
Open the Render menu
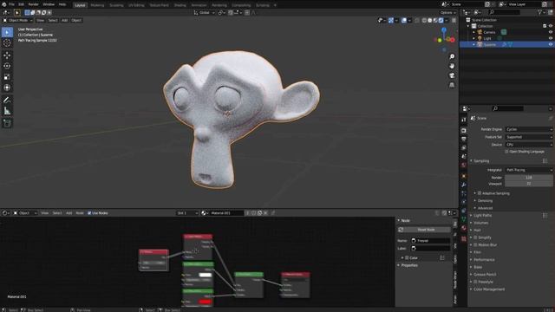tap(33, 4)
